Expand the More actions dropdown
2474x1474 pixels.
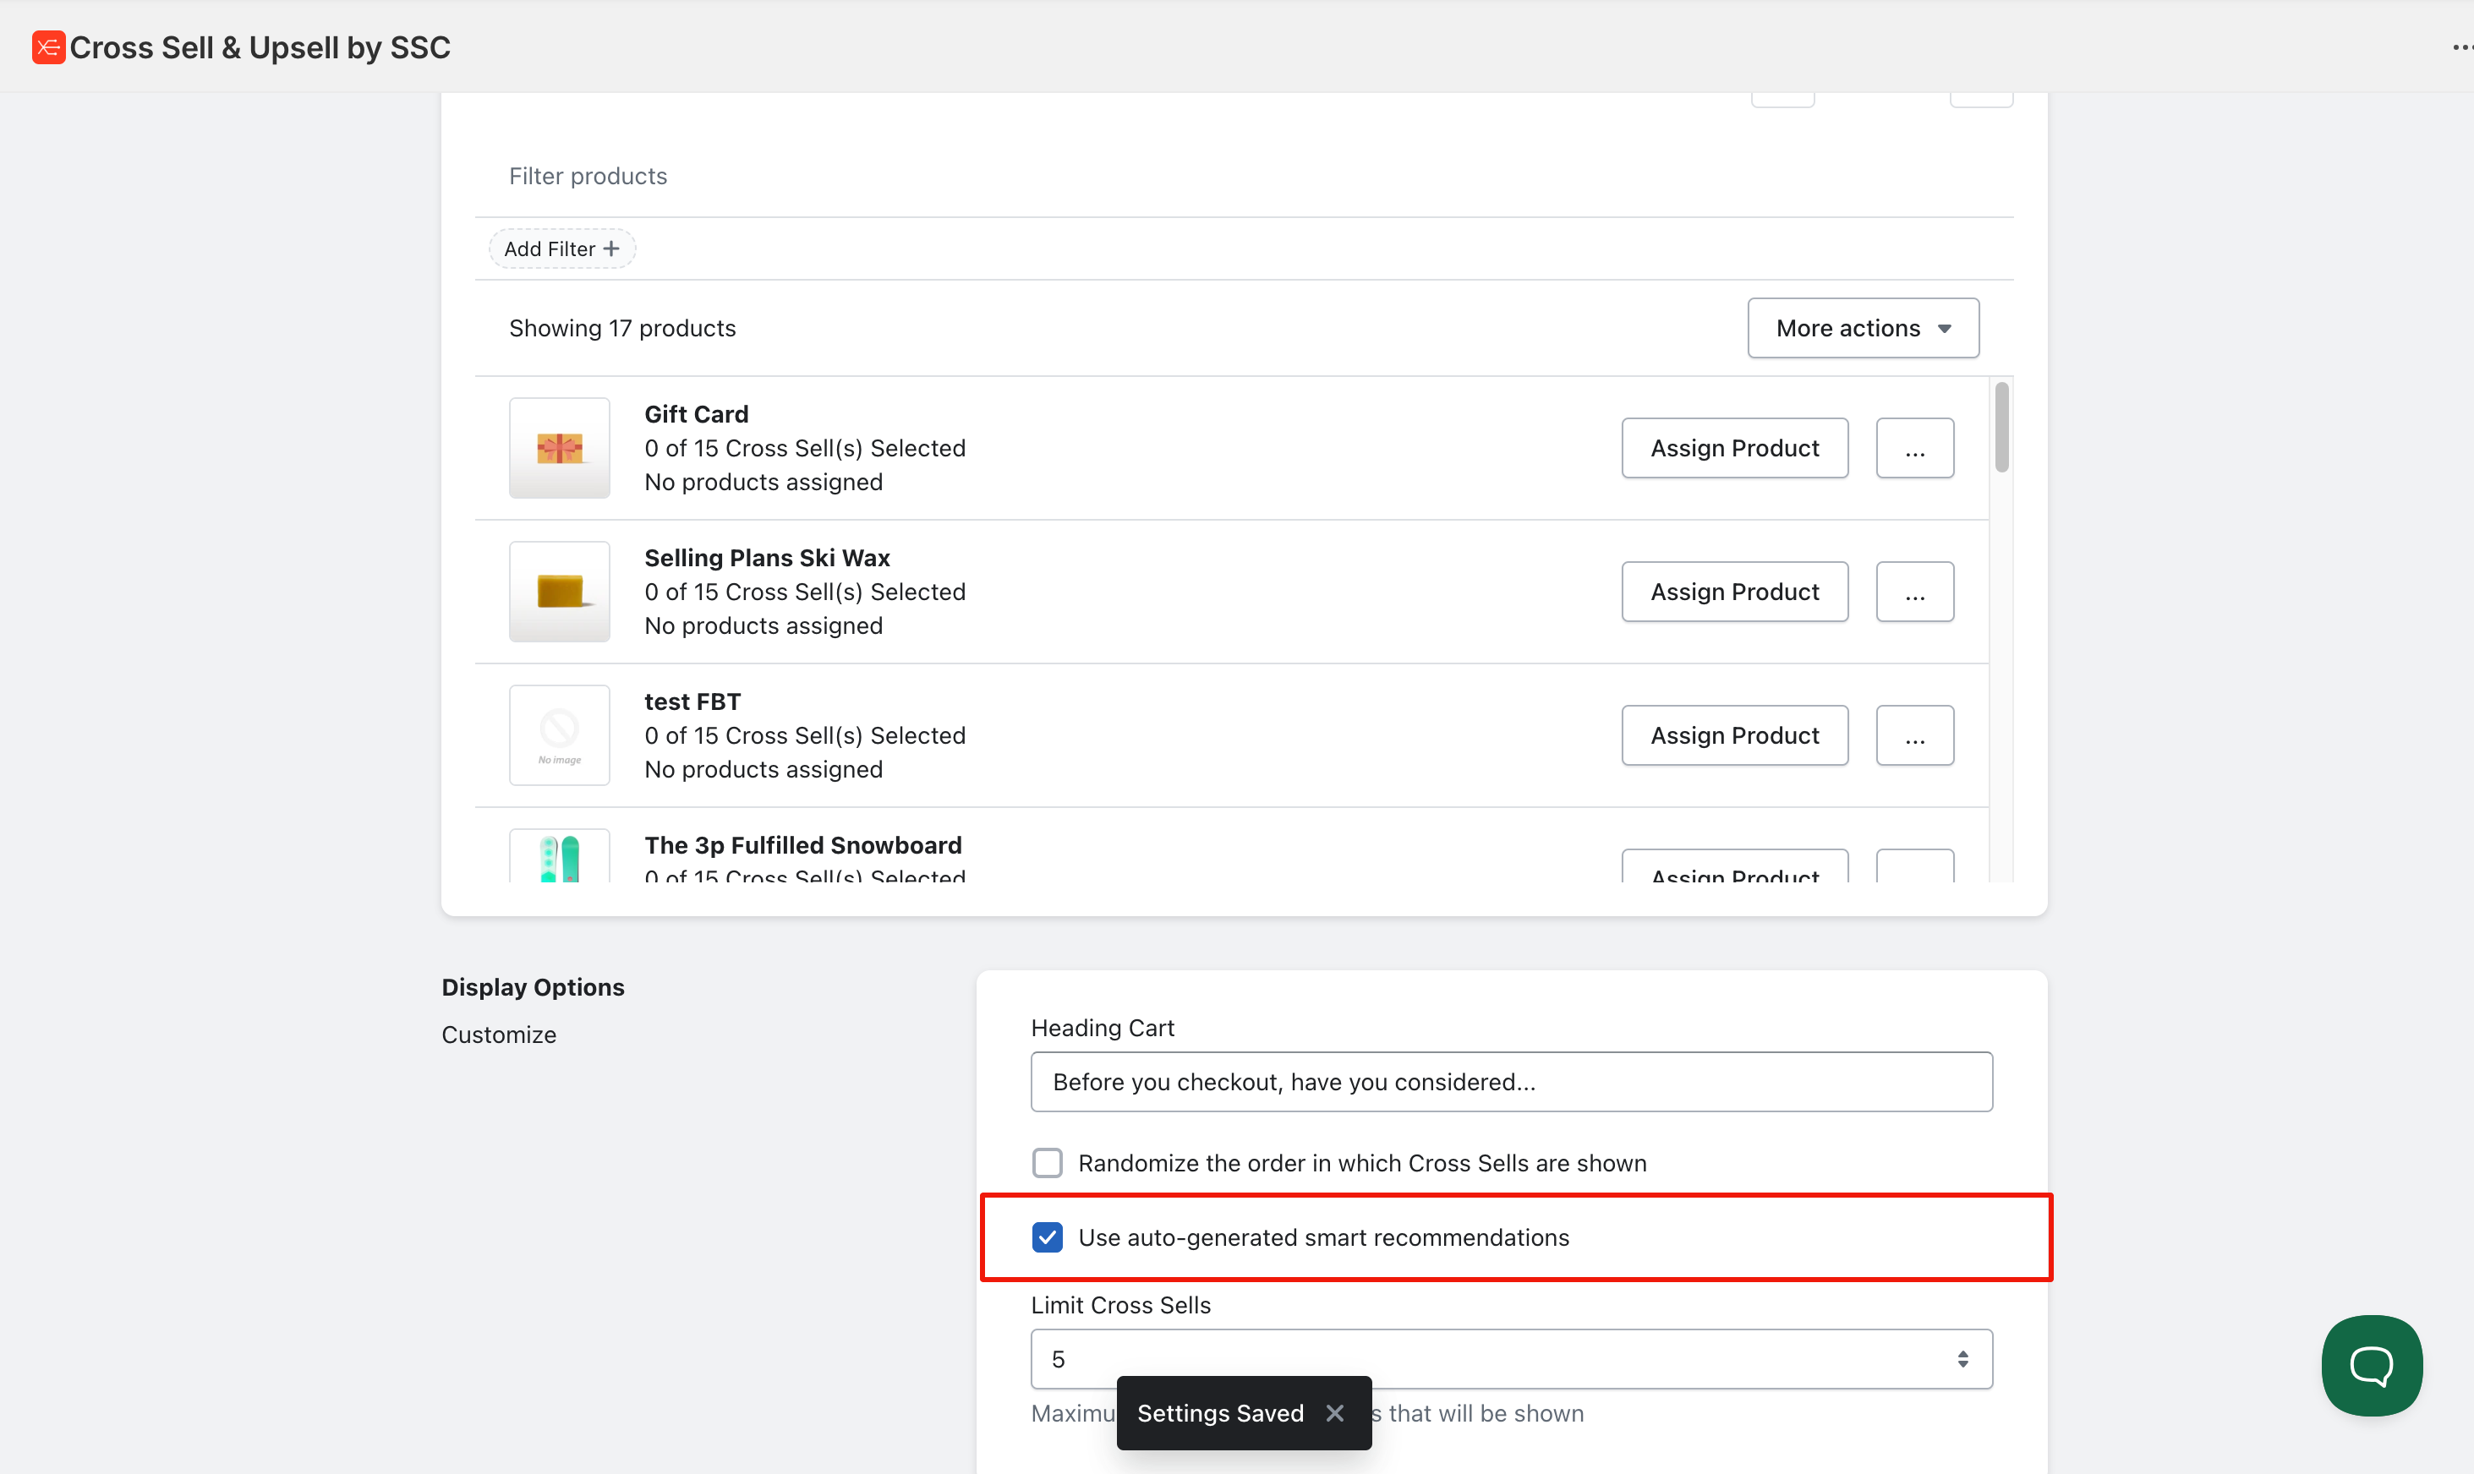[1862, 328]
